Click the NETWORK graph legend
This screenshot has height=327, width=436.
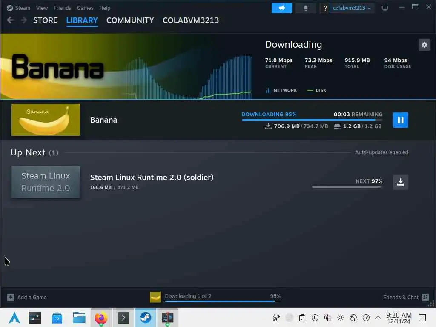[x=281, y=90]
